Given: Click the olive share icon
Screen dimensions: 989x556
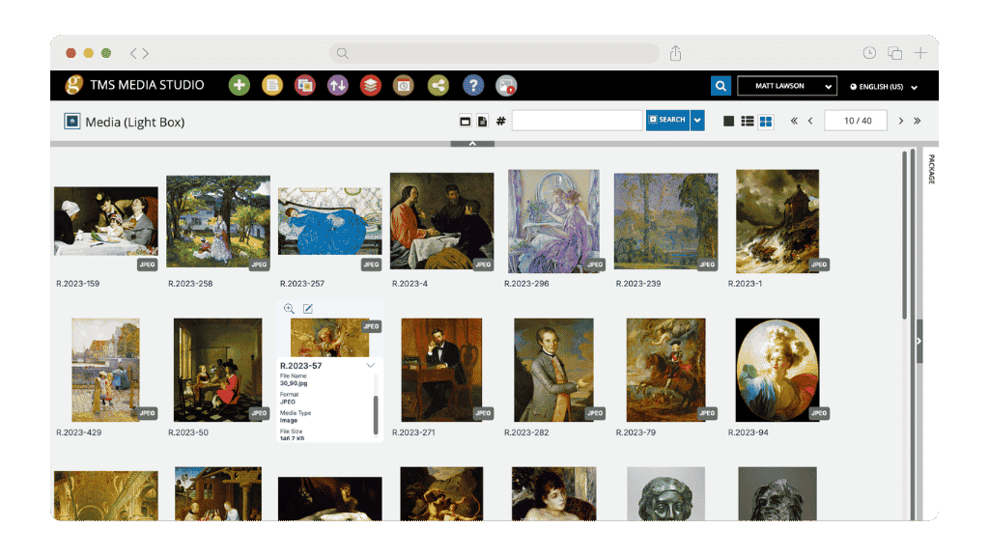Looking at the screenshot, I should coord(438,85).
